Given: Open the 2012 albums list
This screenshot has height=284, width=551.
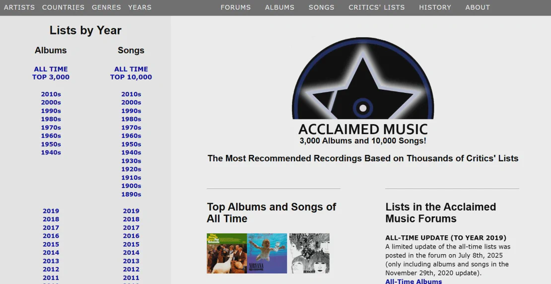Looking at the screenshot, I should 51,269.
